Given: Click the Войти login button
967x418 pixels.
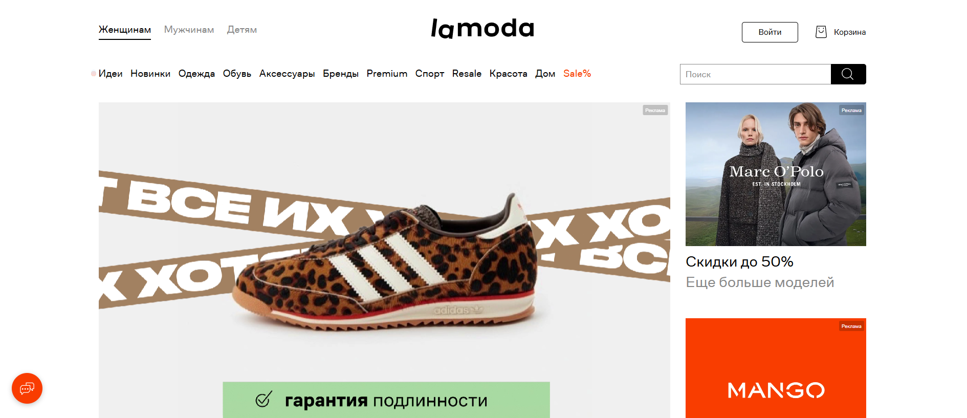Looking at the screenshot, I should 770,32.
